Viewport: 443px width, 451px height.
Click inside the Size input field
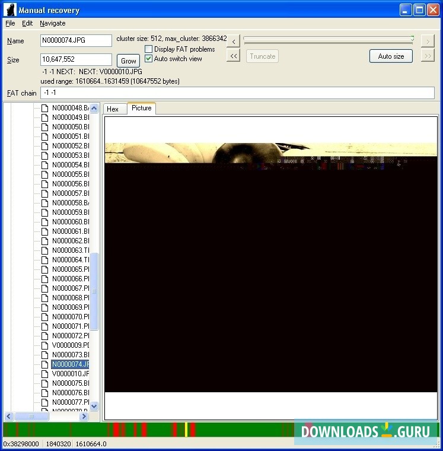click(x=76, y=59)
